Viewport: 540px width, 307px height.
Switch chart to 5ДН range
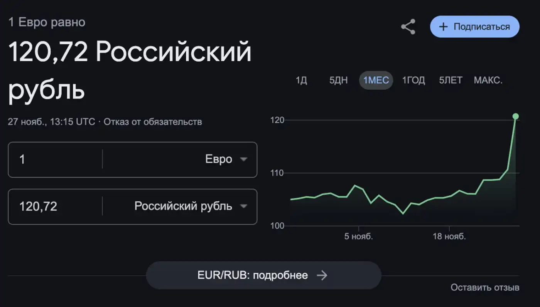(338, 81)
